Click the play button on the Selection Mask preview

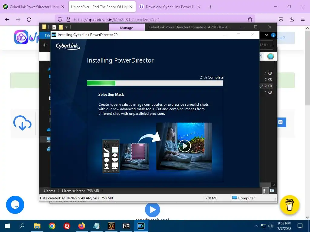coord(184,146)
